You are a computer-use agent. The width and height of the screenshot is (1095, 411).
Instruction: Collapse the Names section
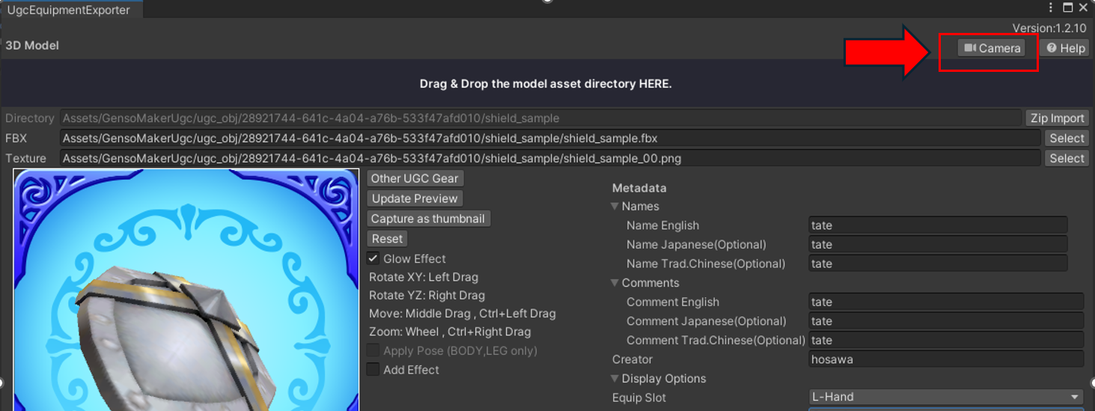615,207
